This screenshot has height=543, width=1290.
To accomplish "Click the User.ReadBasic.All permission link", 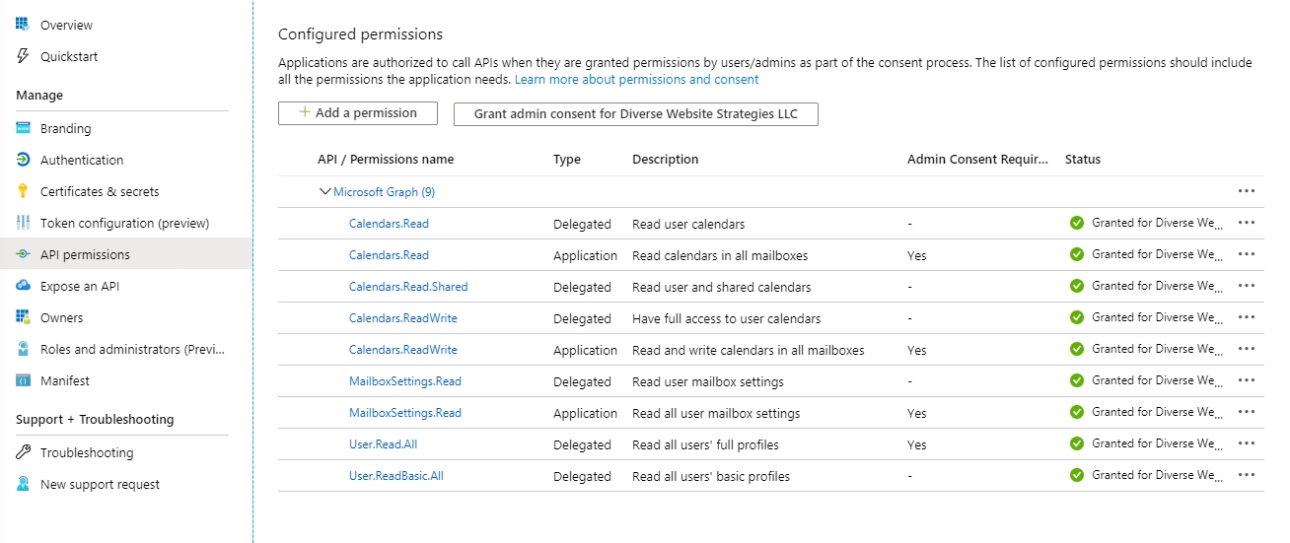I will (396, 476).
